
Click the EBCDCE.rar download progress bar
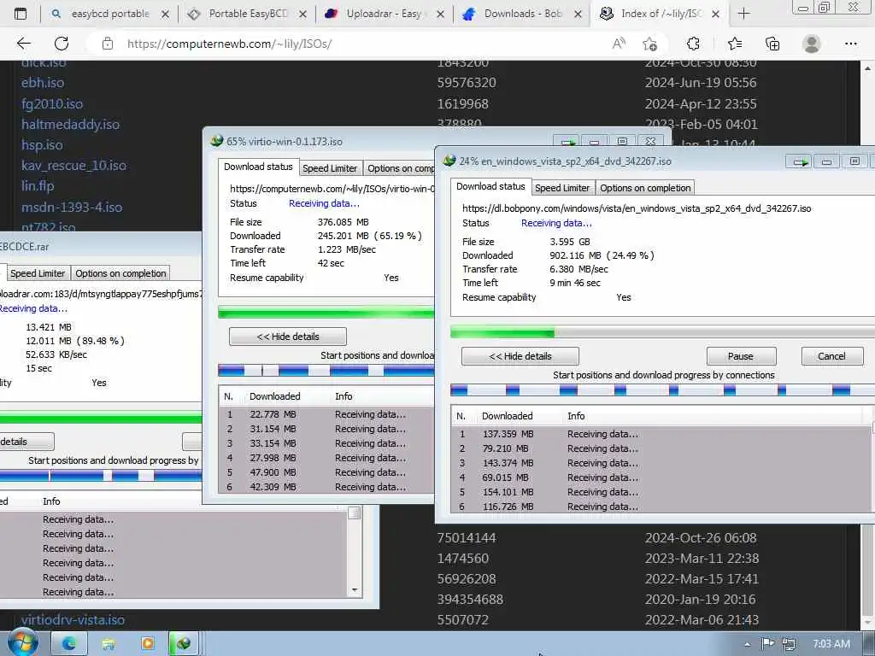coord(101,418)
